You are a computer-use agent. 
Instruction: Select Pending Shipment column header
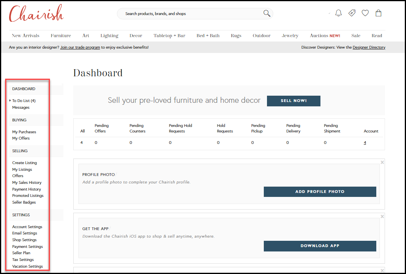(x=332, y=128)
